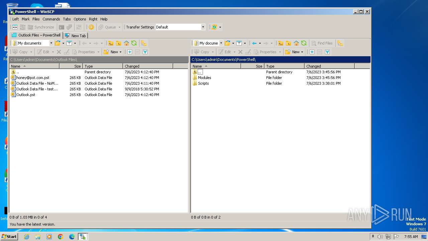The height and width of the screenshot is (241, 428).
Task: Open folder icon in left panel toolbar
Action: coord(58,43)
